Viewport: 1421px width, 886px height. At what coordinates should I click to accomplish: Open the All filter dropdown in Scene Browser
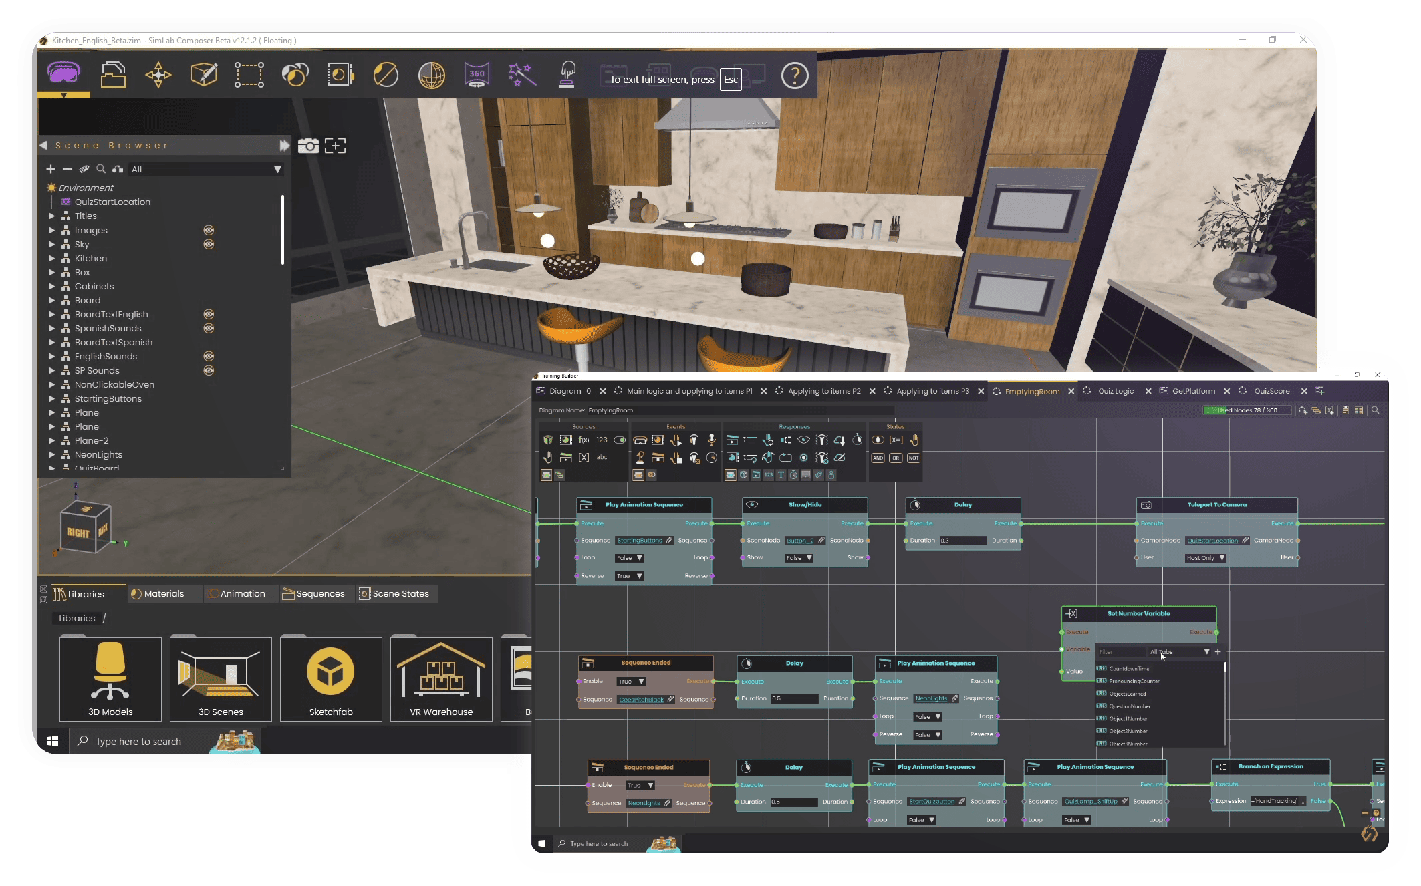click(x=276, y=169)
